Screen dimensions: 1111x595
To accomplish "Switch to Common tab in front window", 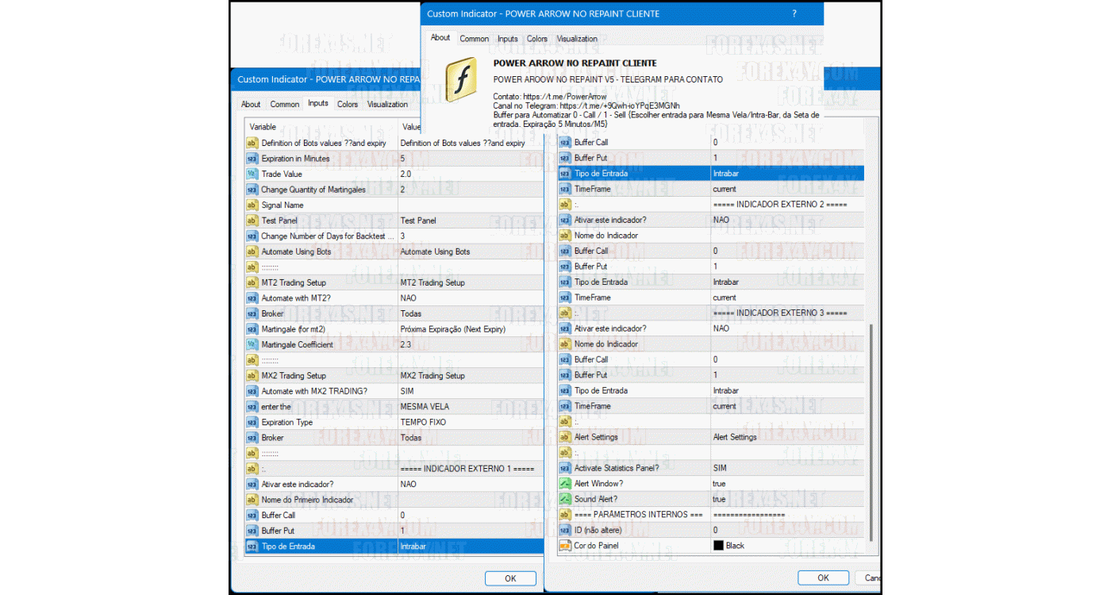I will (x=475, y=38).
